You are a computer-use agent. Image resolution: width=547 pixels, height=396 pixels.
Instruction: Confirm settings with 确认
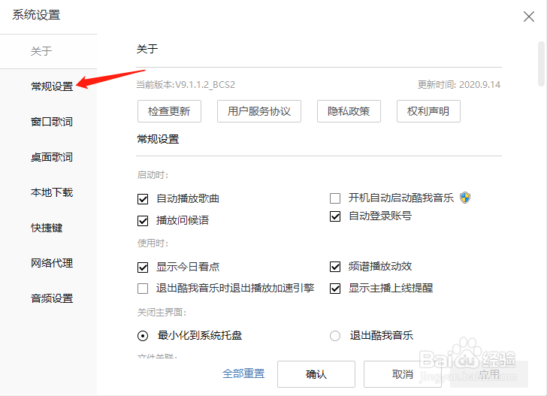coord(316,374)
